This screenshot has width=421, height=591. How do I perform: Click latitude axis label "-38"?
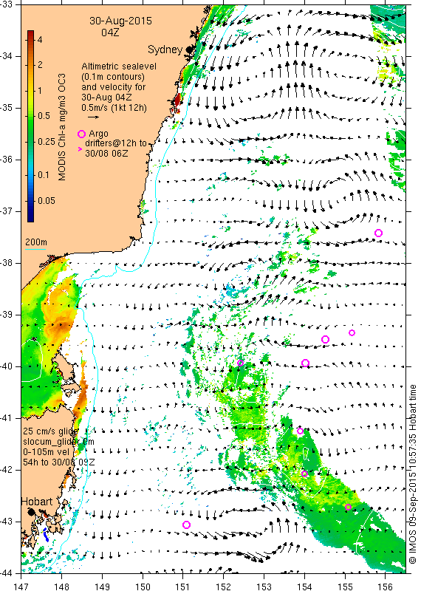click(7, 263)
